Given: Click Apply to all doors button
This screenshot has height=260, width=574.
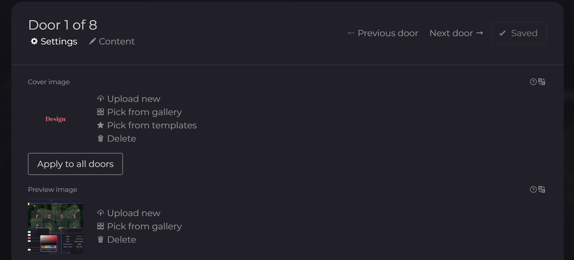Looking at the screenshot, I should [75, 164].
